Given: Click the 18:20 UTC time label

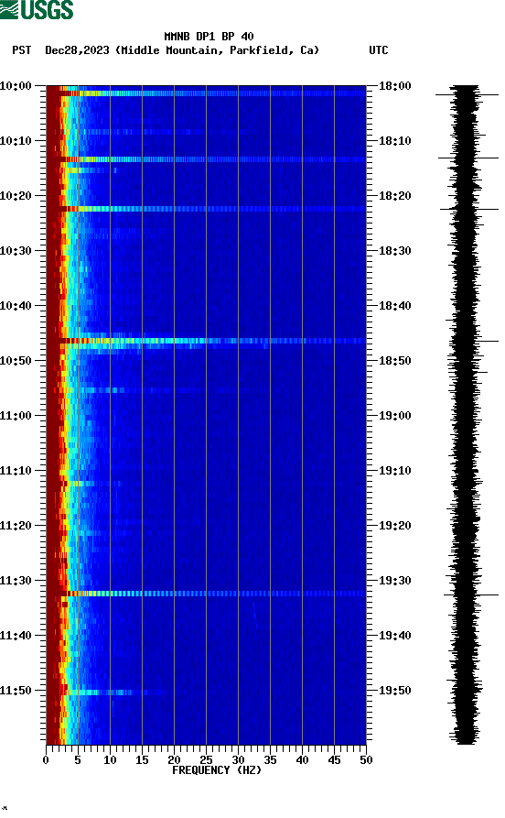Looking at the screenshot, I should 394,196.
